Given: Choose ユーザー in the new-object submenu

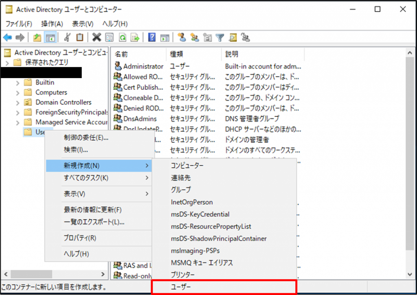Looking at the screenshot, I should [224, 287].
